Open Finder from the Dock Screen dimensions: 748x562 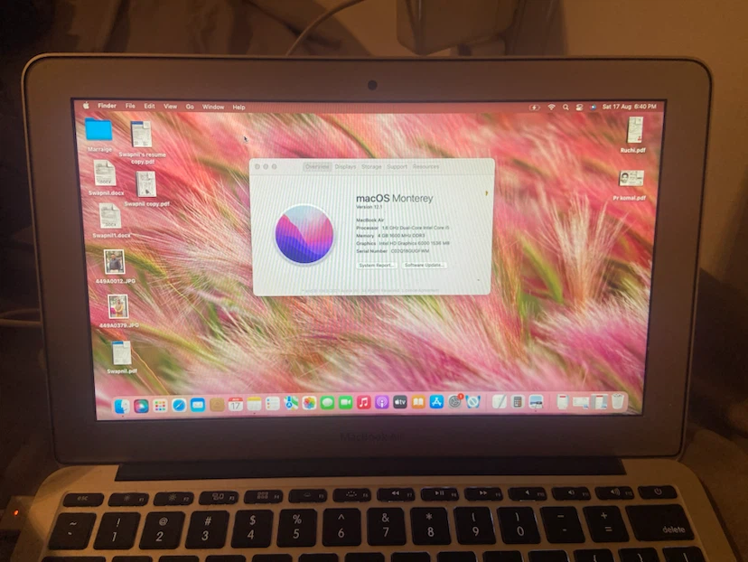coord(122,406)
